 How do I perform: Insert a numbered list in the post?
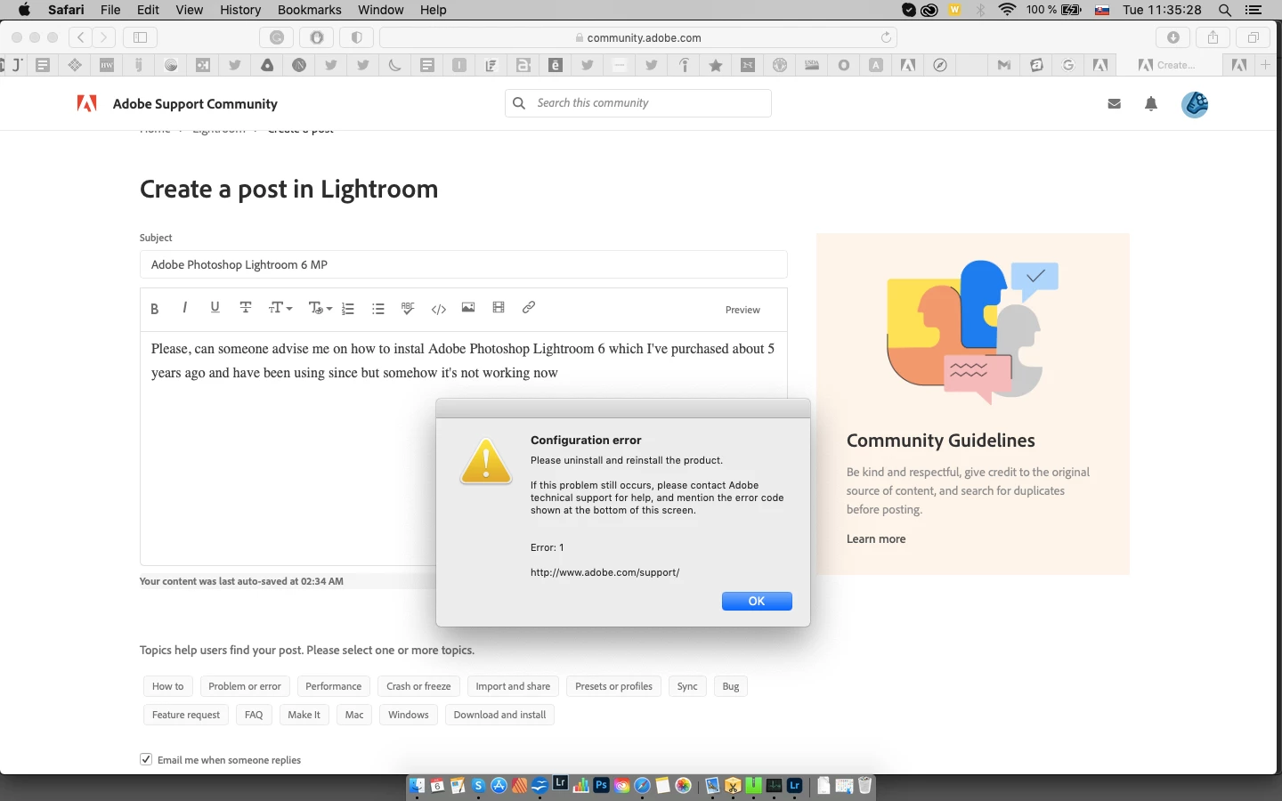point(348,309)
